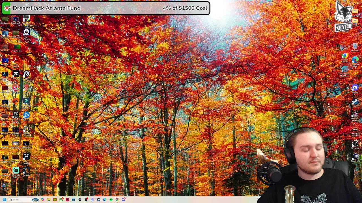This screenshot has width=362, height=203.
Task: Open the CurseForge desktop shortcut
Action: click(16, 75)
